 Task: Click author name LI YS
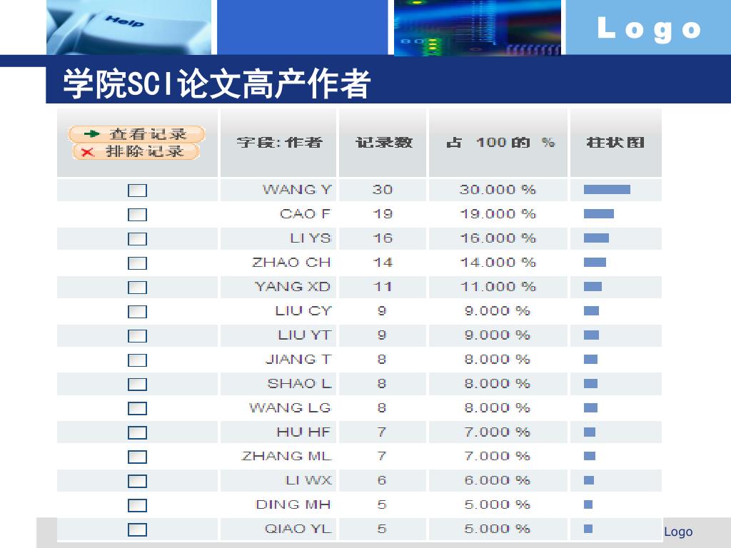310,238
